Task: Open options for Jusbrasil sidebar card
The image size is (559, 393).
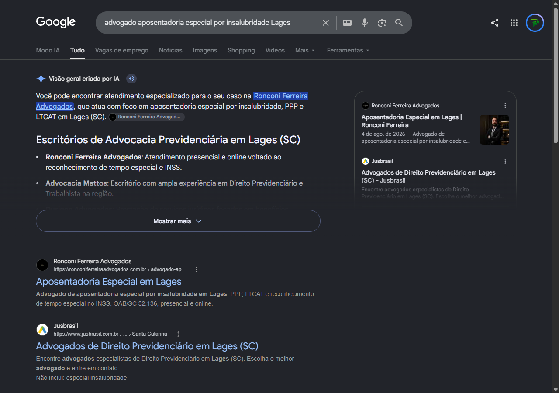Action: (505, 161)
